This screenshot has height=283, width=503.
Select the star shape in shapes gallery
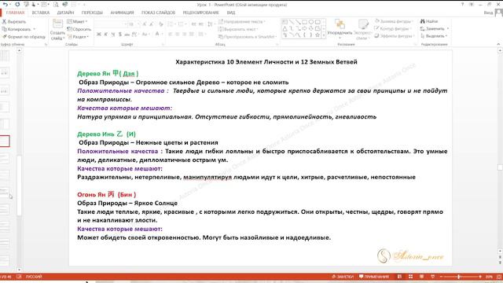(318, 35)
